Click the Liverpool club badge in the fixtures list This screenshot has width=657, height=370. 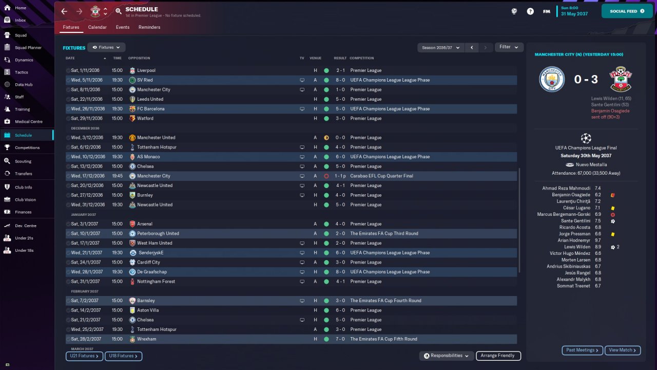(x=132, y=70)
